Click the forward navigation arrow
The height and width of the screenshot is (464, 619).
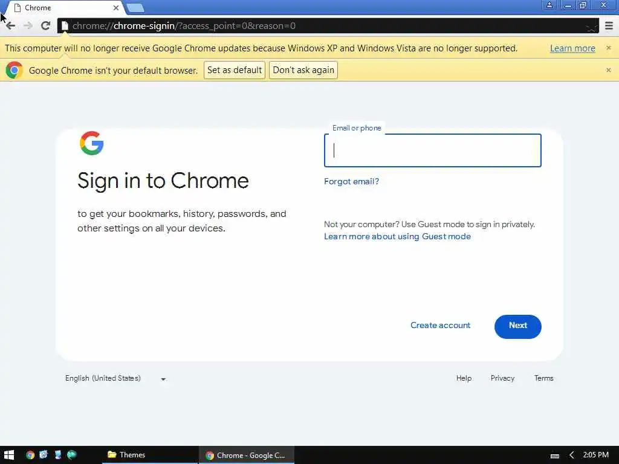[28, 26]
